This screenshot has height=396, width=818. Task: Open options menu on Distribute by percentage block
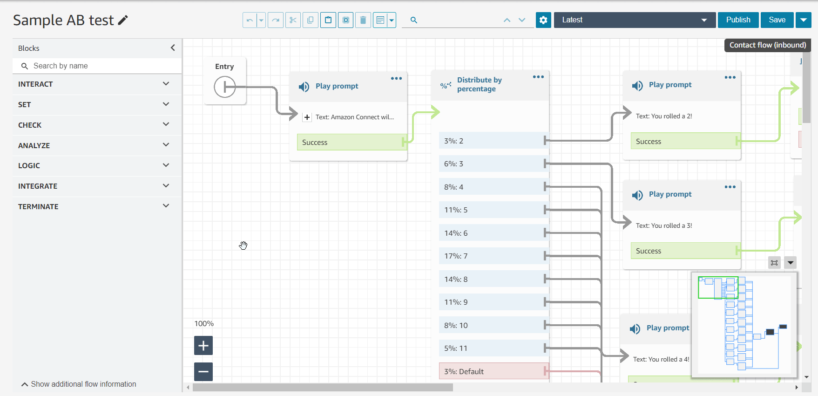[538, 77]
